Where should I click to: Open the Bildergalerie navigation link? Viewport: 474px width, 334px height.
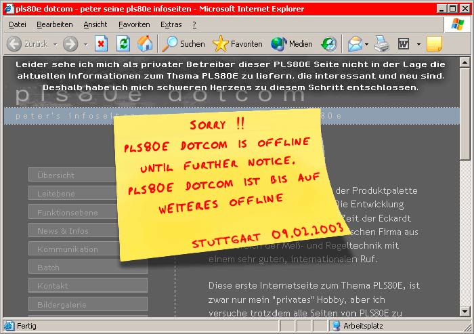point(88,305)
